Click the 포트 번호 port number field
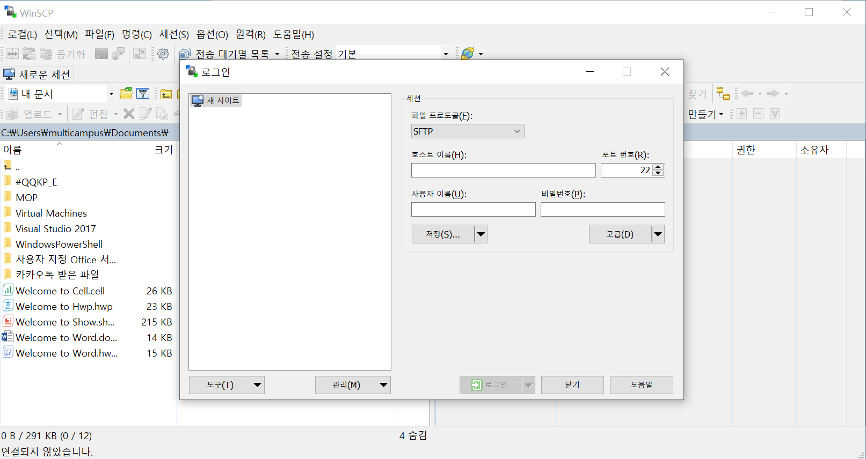 (627, 171)
